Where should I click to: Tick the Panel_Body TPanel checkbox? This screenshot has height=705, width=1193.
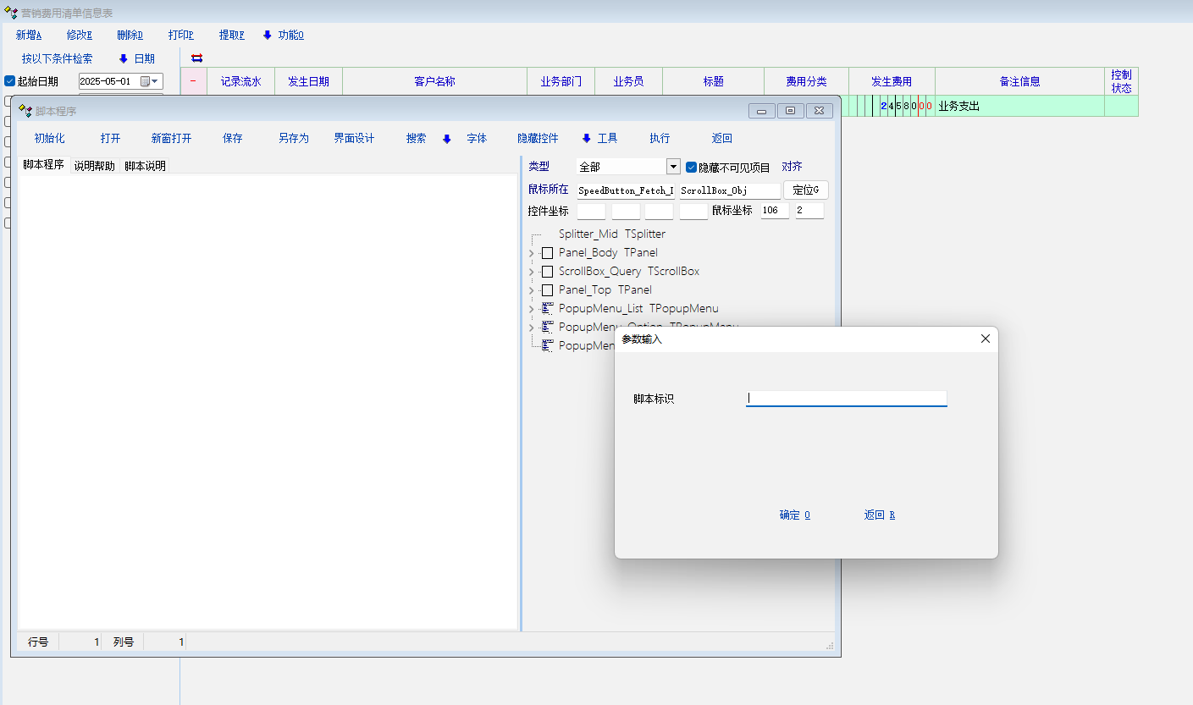[x=548, y=253]
